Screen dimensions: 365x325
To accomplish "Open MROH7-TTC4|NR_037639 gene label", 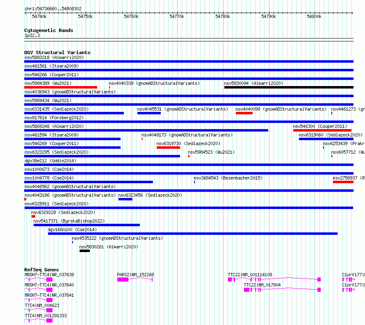I will coord(49,275).
